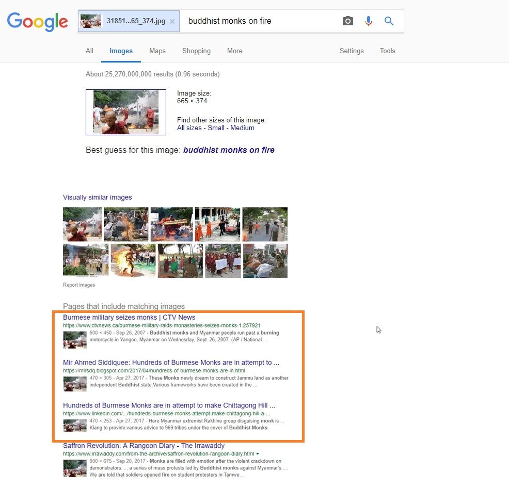Start voice search with microphone icon
Viewport: 509px width, 487px height.
point(369,21)
